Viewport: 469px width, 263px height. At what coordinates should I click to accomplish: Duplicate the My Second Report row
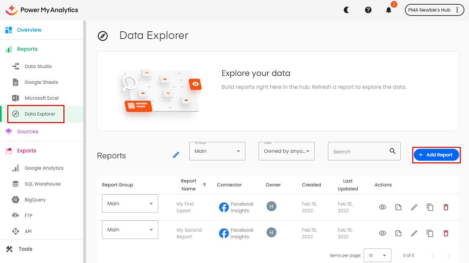click(x=430, y=233)
